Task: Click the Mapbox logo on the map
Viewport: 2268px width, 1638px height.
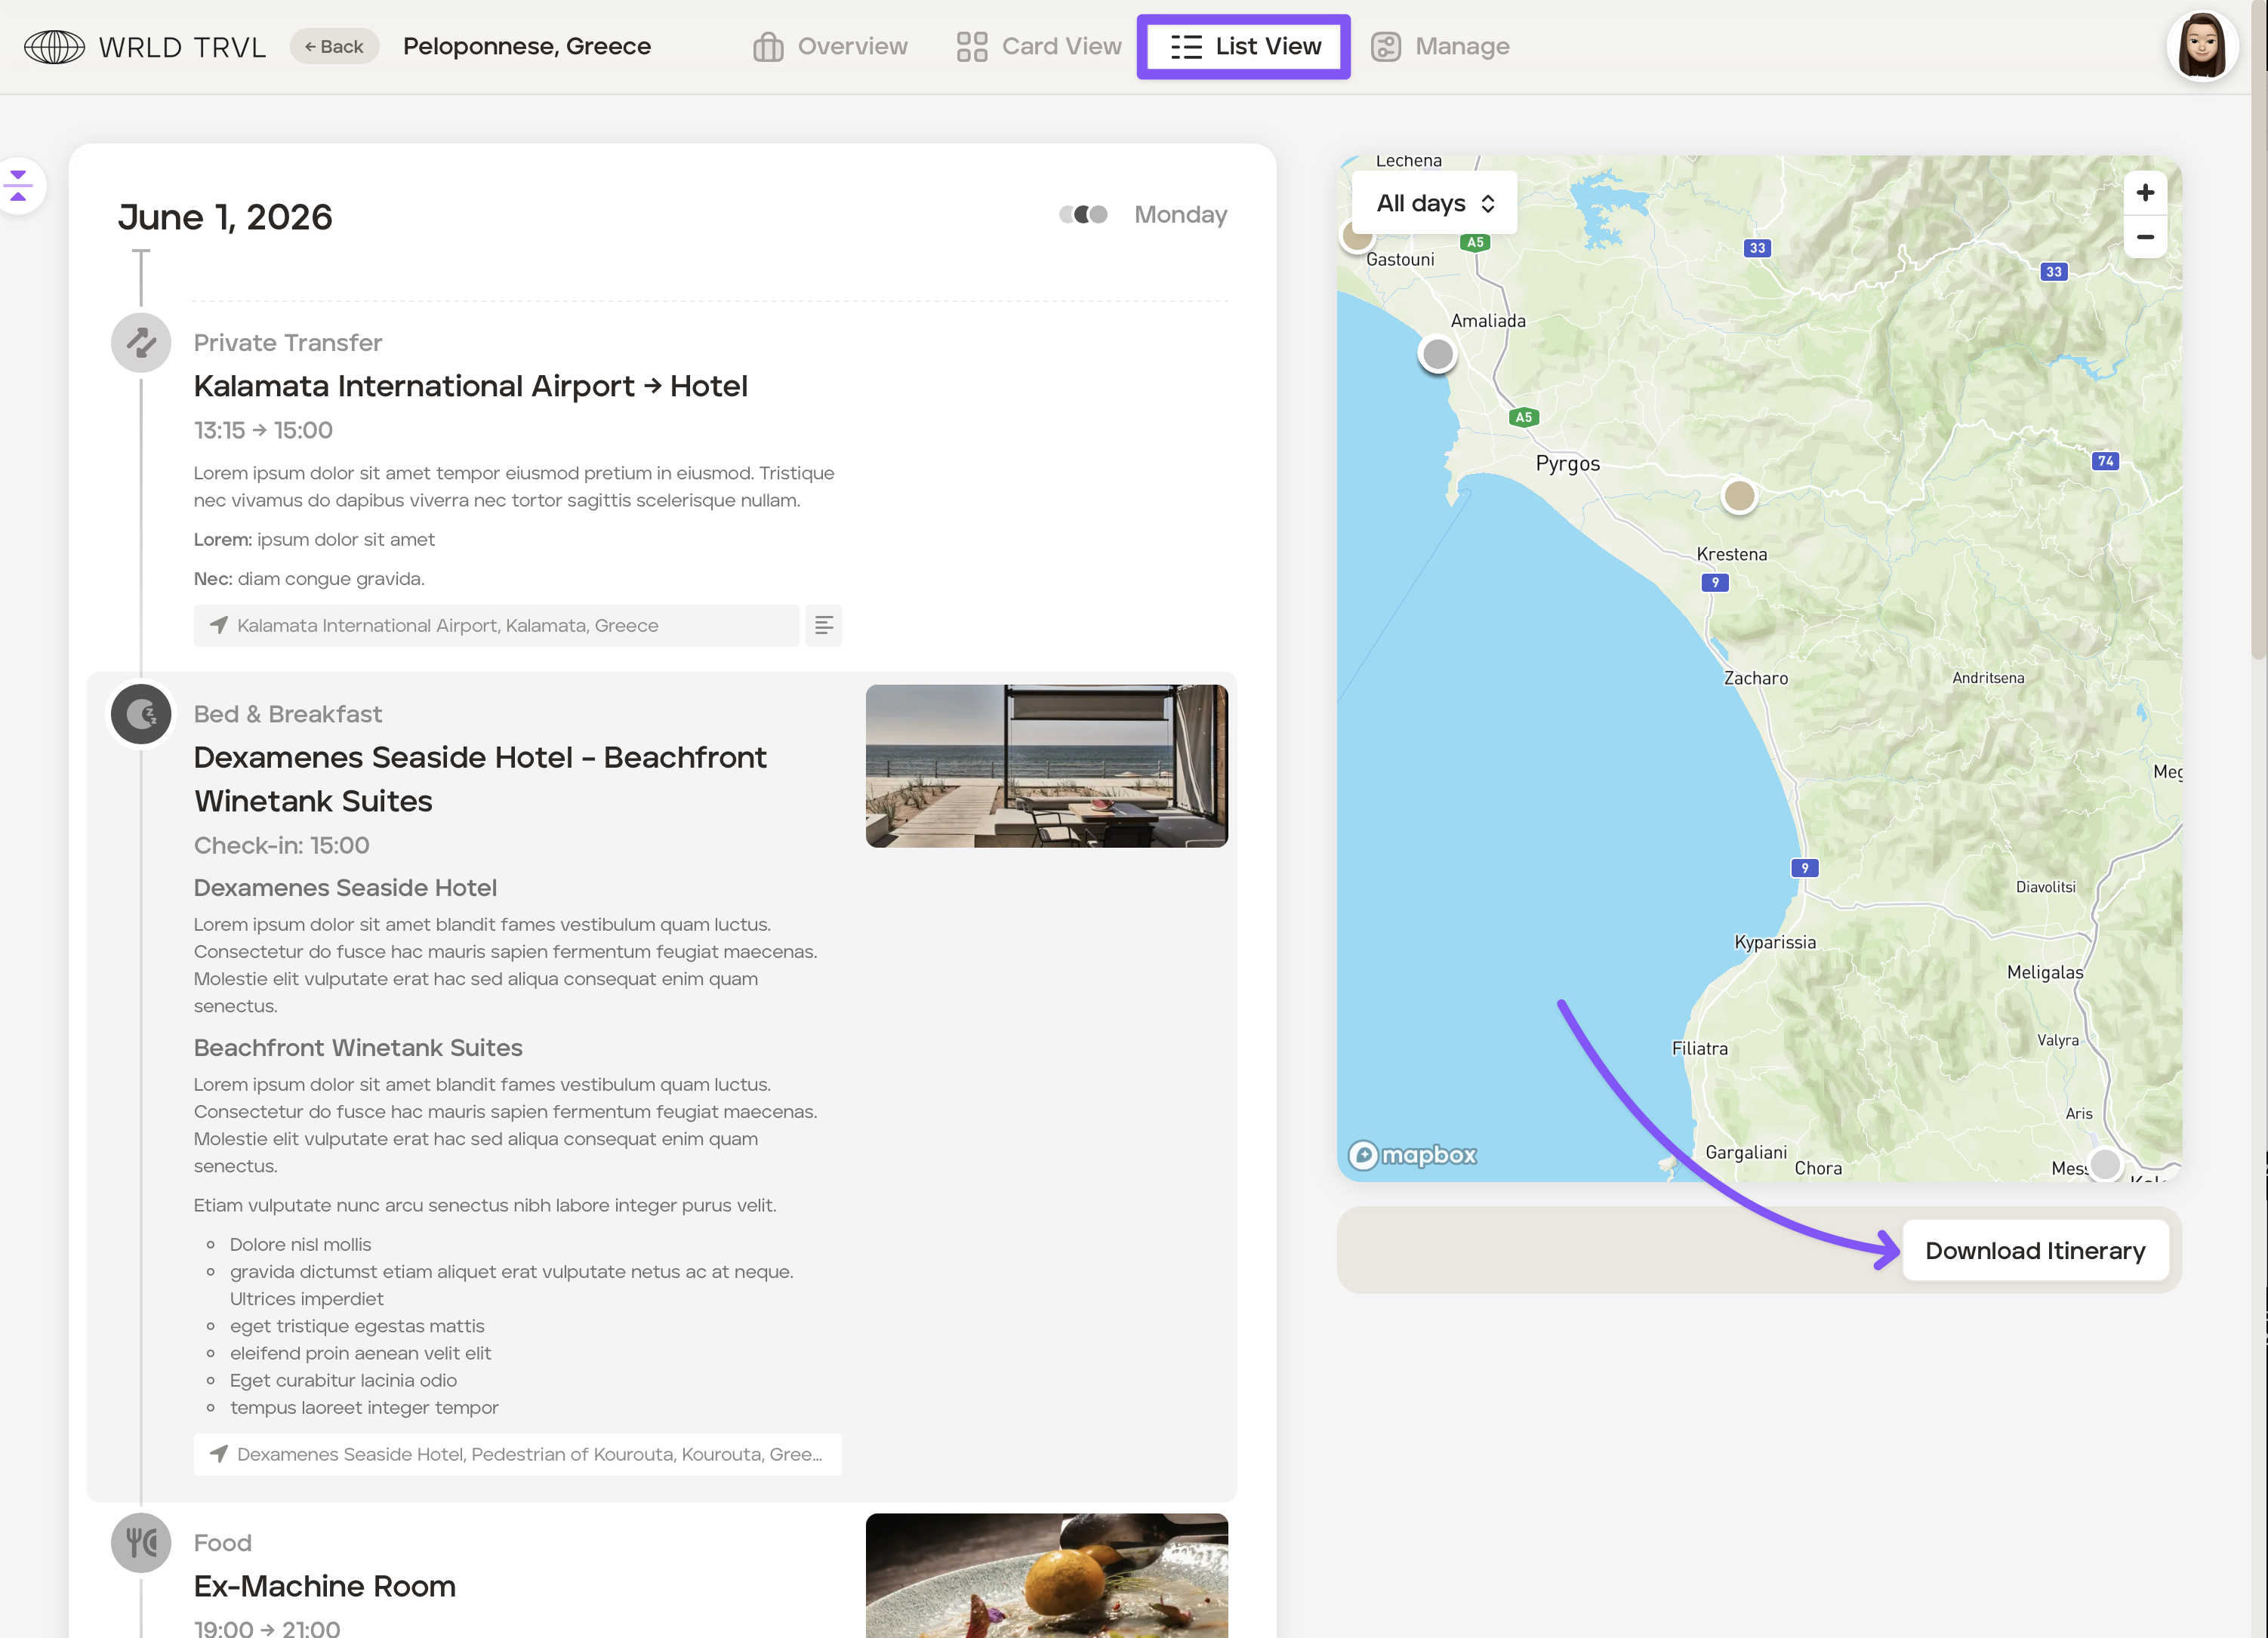Action: click(x=1412, y=1155)
